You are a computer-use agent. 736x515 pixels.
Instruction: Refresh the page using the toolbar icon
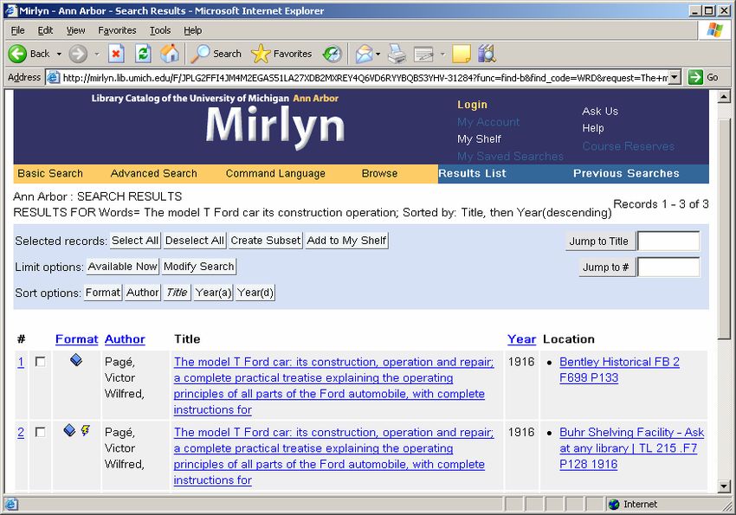(143, 54)
